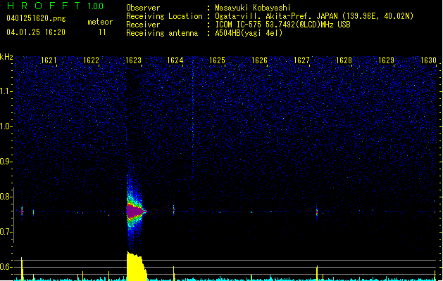The height and width of the screenshot is (281, 443).
Task: Click the meteor echo just after 1627
Action: (317, 212)
